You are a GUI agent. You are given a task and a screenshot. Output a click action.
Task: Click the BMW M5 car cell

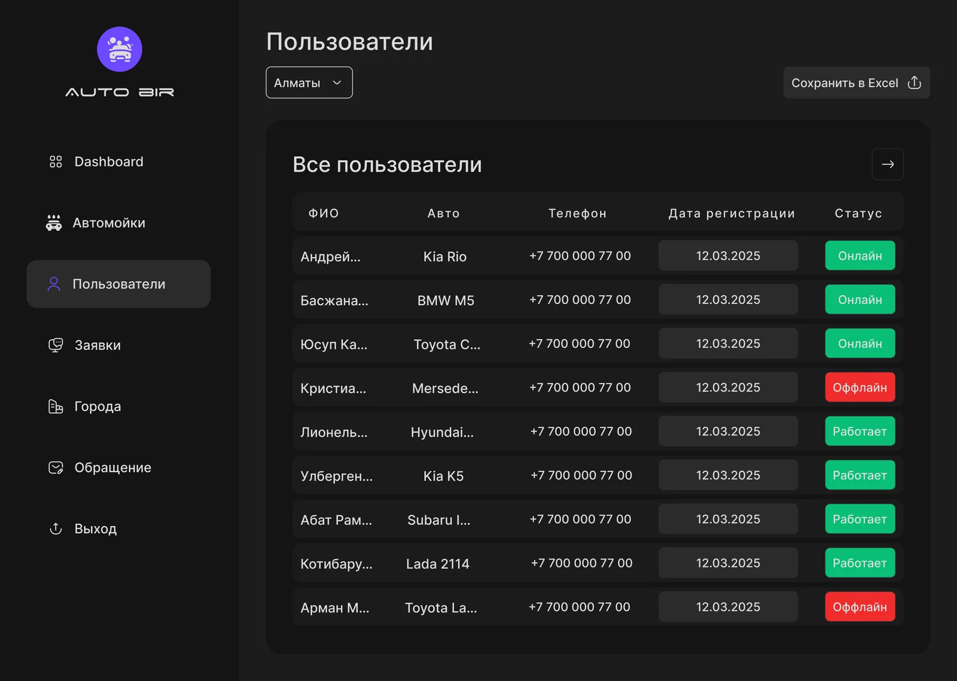click(x=446, y=300)
